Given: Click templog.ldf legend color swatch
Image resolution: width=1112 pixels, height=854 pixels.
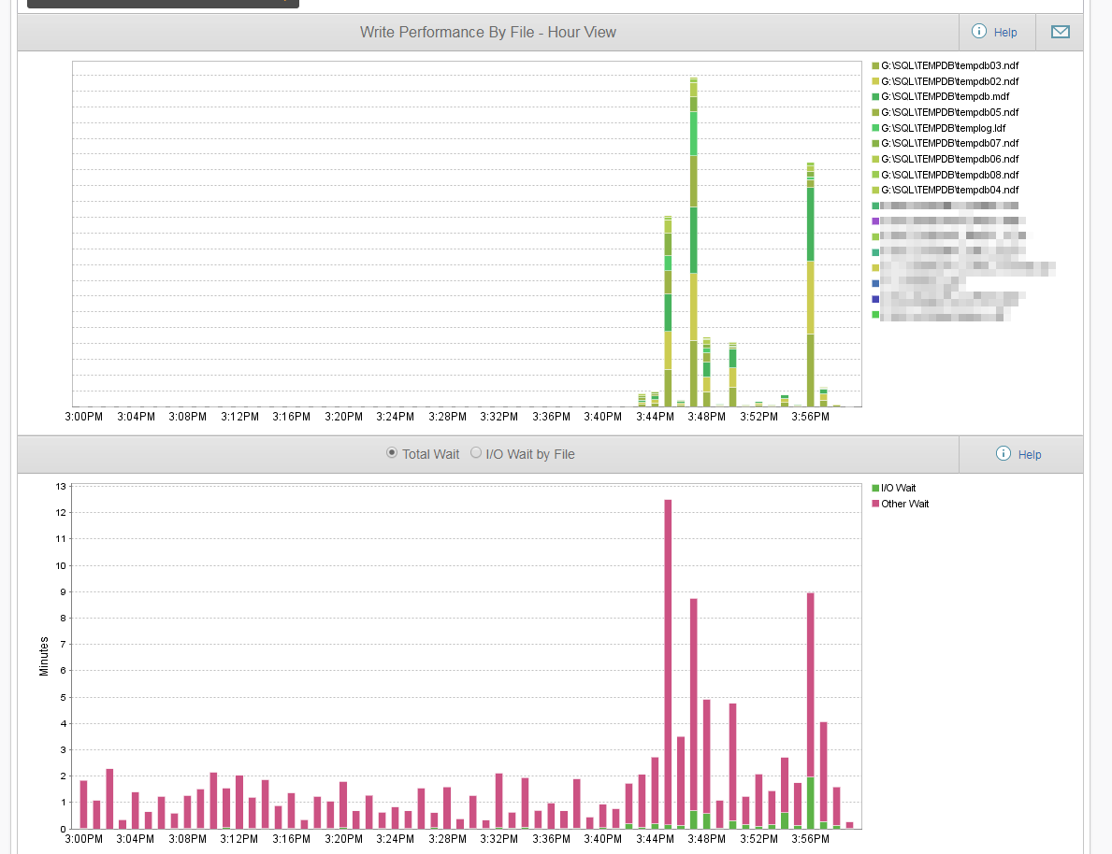Looking at the screenshot, I should tap(875, 128).
